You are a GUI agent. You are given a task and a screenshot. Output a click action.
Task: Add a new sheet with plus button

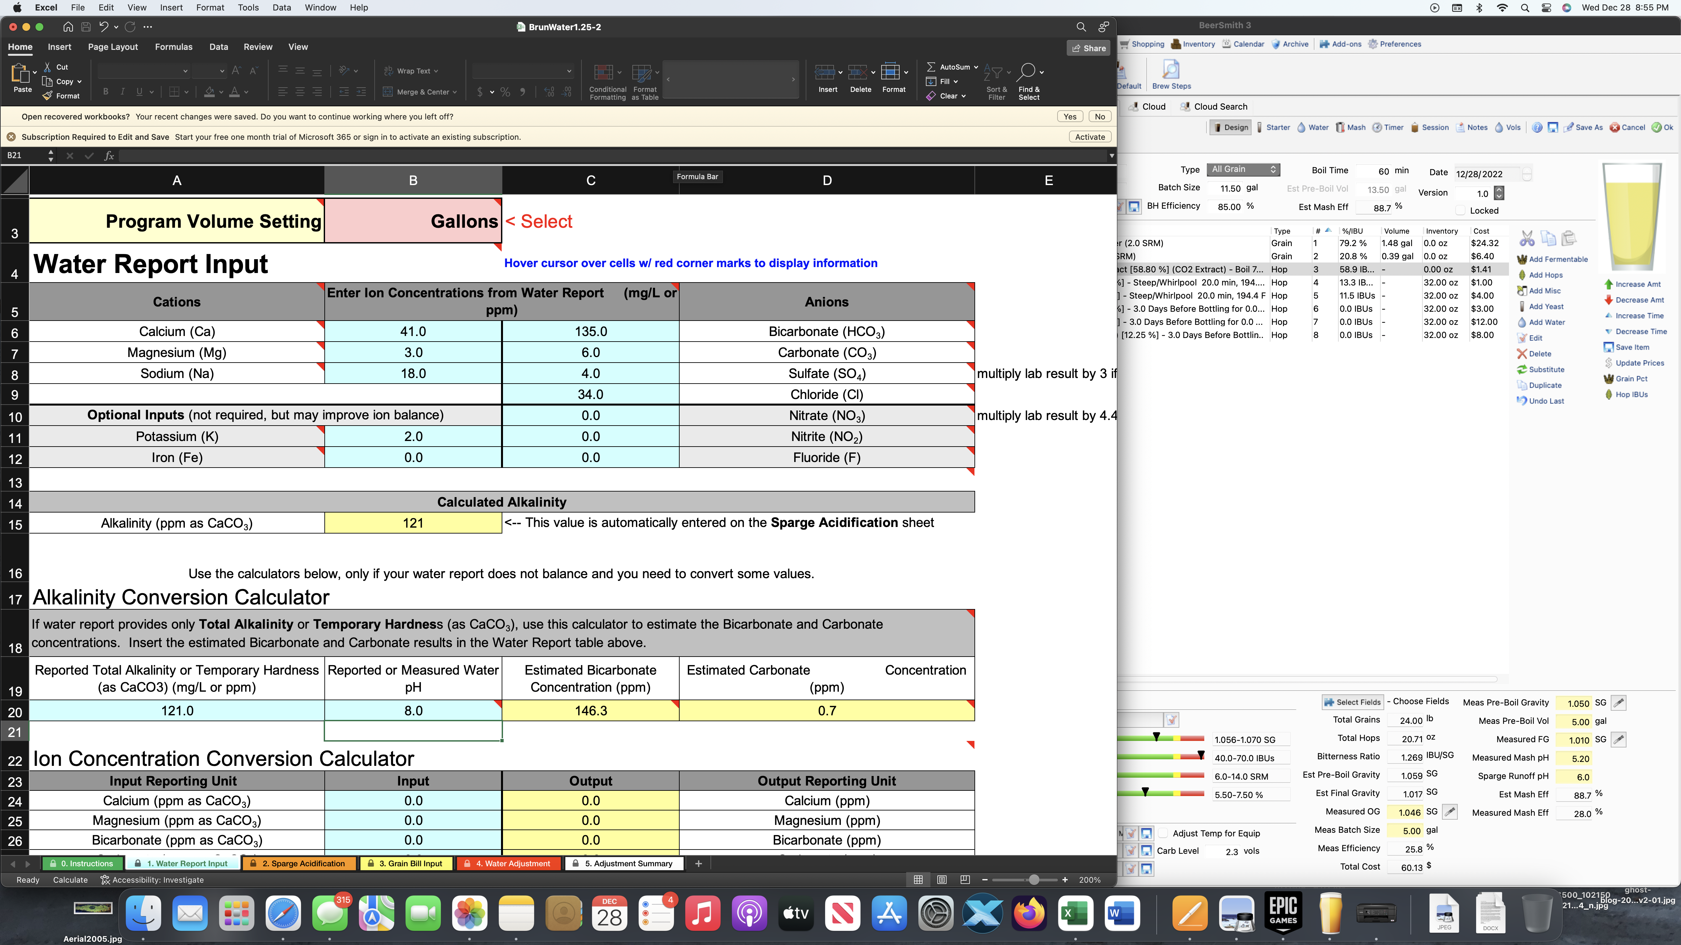(698, 864)
